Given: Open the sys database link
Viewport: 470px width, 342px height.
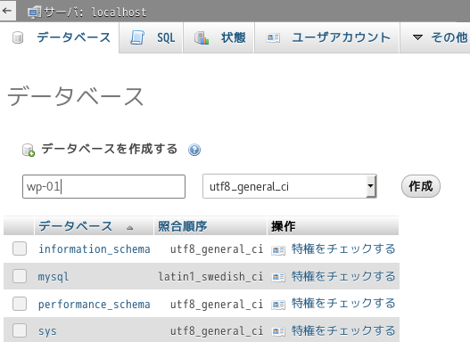Looking at the screenshot, I should pos(47,331).
